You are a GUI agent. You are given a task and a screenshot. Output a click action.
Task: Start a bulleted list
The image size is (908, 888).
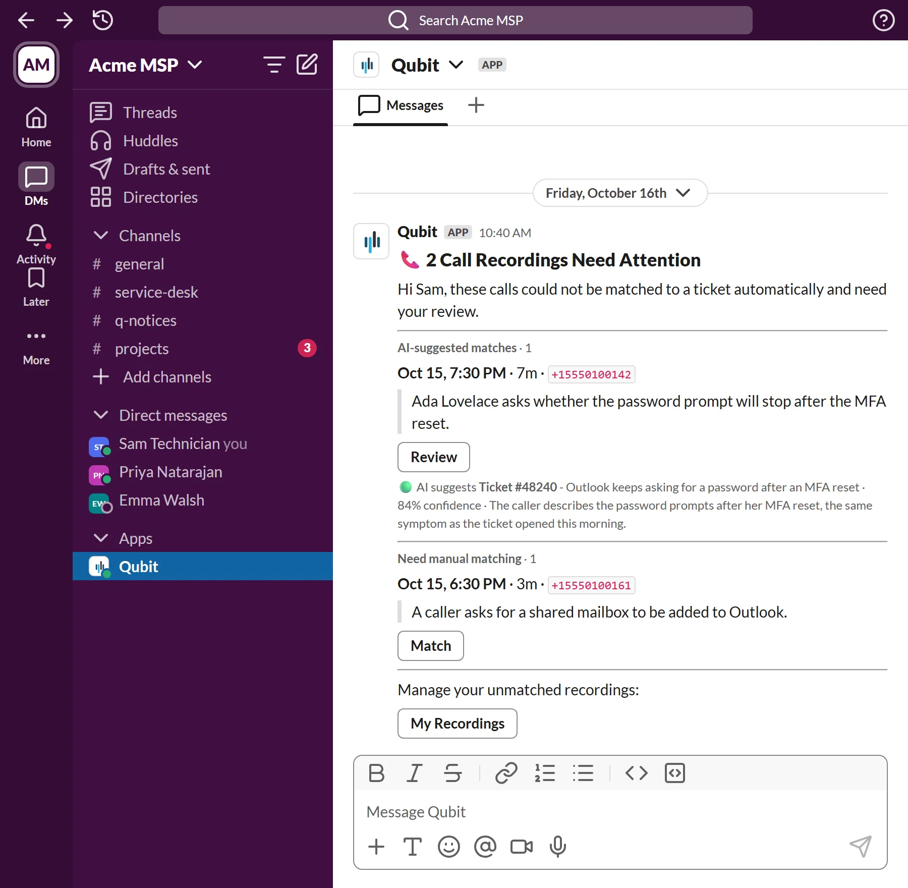(583, 773)
